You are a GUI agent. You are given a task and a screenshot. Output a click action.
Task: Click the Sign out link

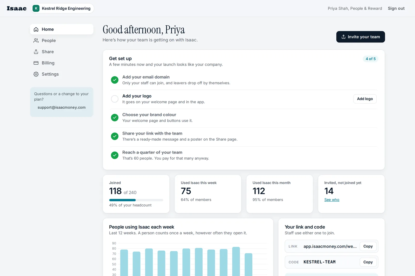396,8
